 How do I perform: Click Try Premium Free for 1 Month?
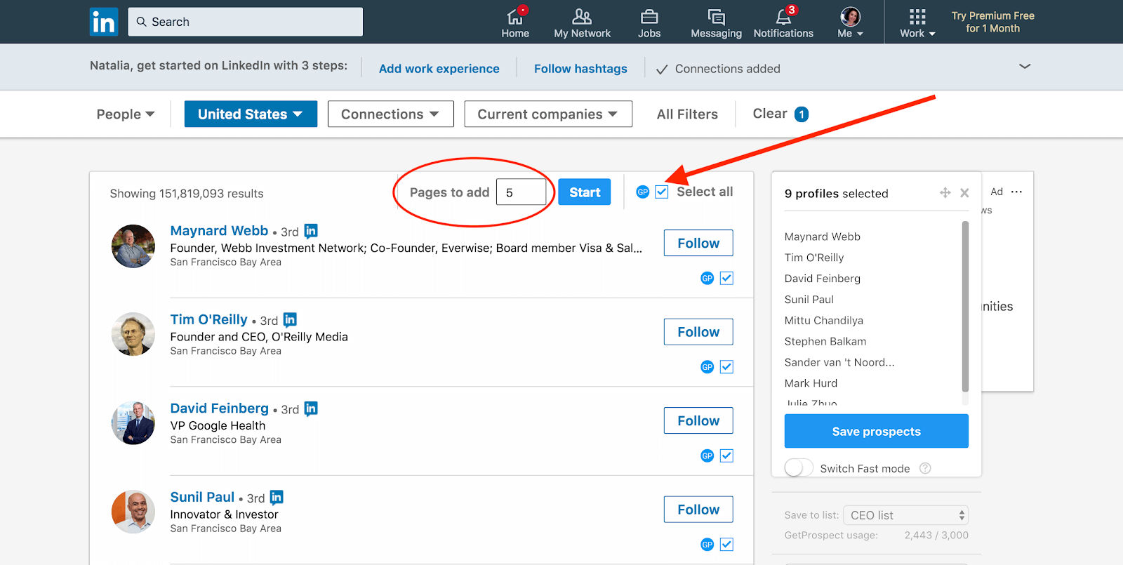(x=992, y=22)
